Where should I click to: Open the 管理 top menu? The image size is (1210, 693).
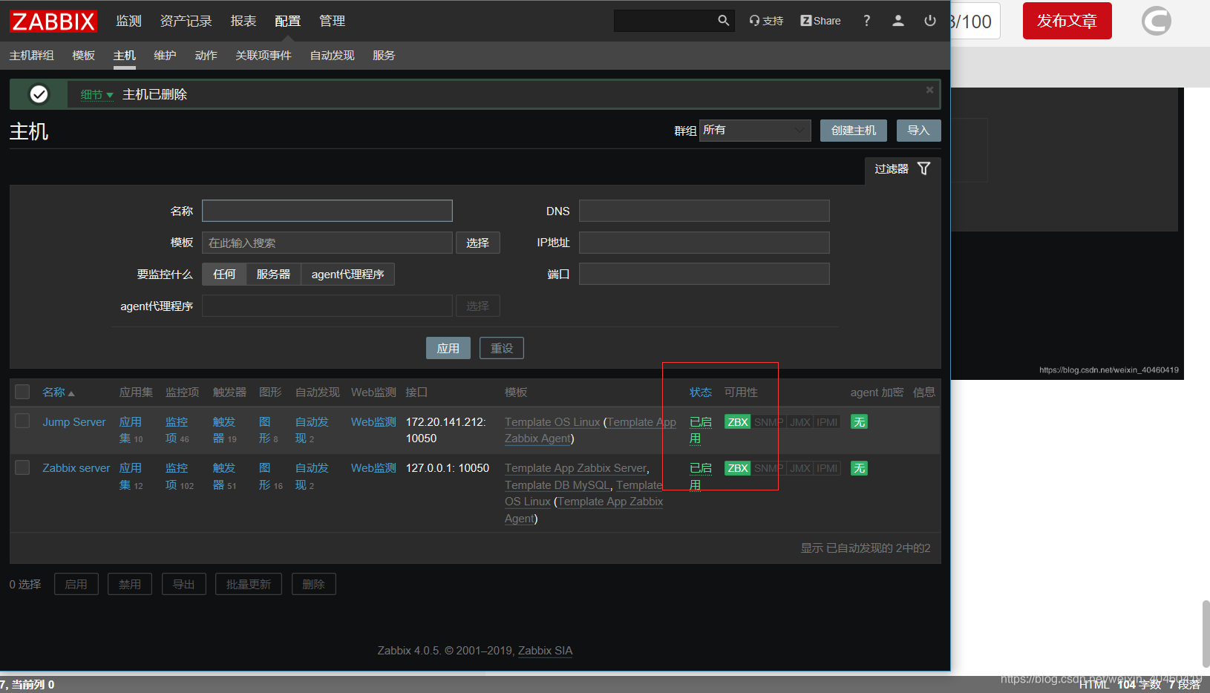pyautogui.click(x=332, y=21)
